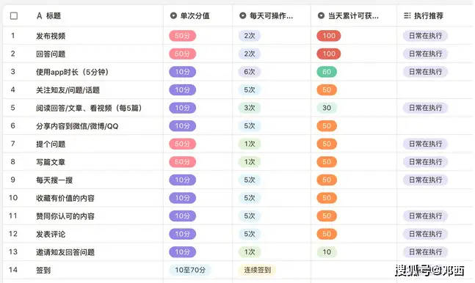Click 日常在执行 tag in 每天搜一搜 row
The width and height of the screenshot is (475, 283).
425,180
